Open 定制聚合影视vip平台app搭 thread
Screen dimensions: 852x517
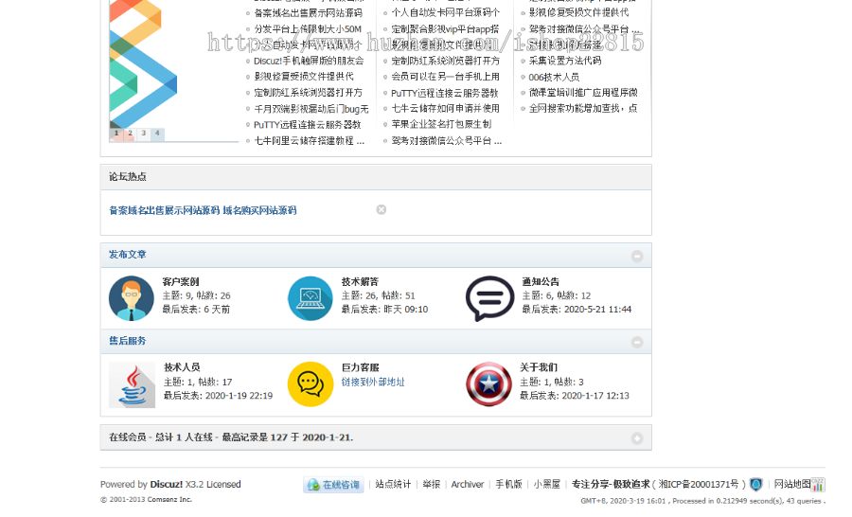pos(445,28)
